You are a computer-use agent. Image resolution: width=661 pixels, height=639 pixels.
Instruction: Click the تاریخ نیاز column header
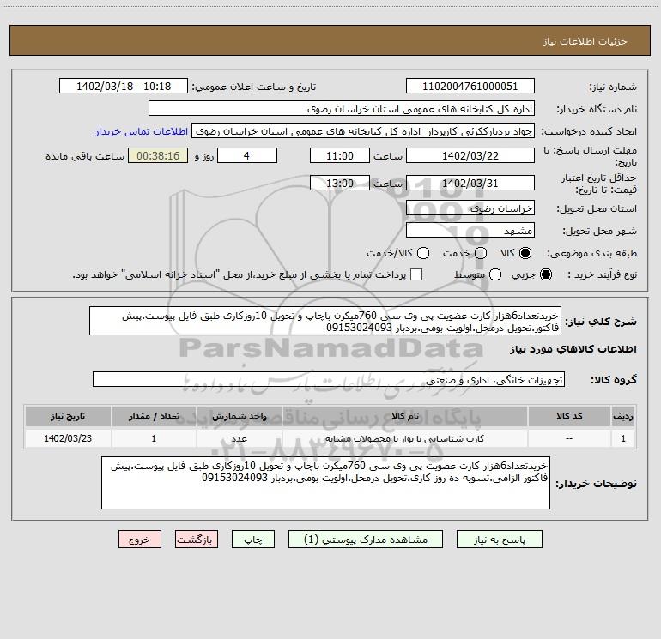[68, 416]
